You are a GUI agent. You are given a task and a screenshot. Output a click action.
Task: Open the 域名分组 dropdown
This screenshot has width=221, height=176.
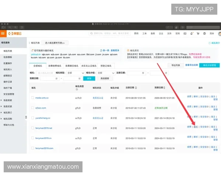tap(106, 73)
